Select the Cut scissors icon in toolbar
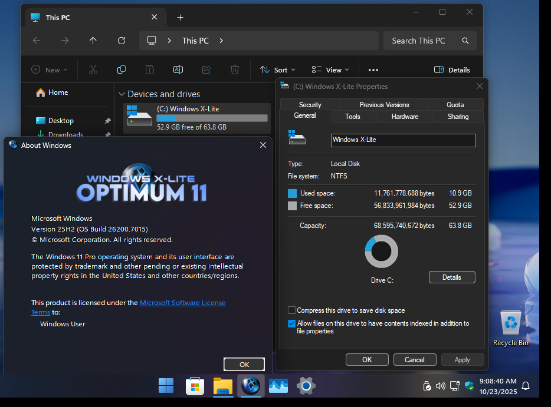Image resolution: width=551 pixels, height=407 pixels. (x=93, y=70)
